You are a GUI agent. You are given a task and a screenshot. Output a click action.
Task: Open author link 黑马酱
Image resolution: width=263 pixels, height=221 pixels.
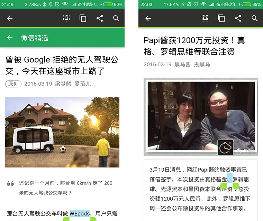(183, 64)
